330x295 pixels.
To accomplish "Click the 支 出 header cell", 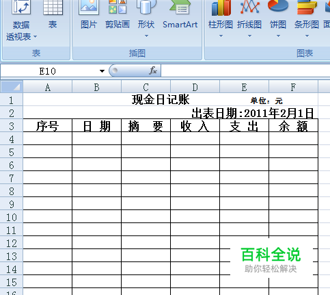I will [x=245, y=125].
